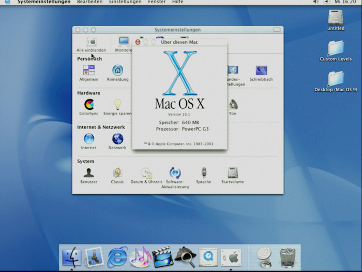This screenshot has width=362, height=272.
Task: Launch Internet Explorer from the Dock
Action: point(117,257)
